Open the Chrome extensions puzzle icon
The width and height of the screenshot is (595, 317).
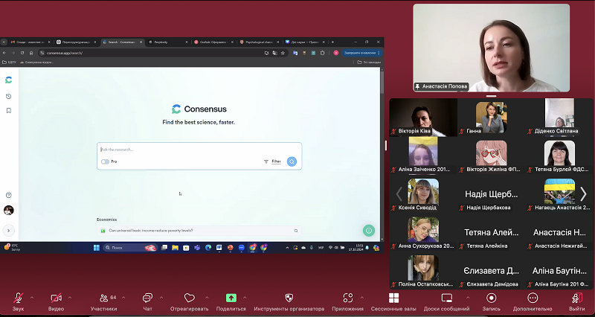click(x=323, y=53)
